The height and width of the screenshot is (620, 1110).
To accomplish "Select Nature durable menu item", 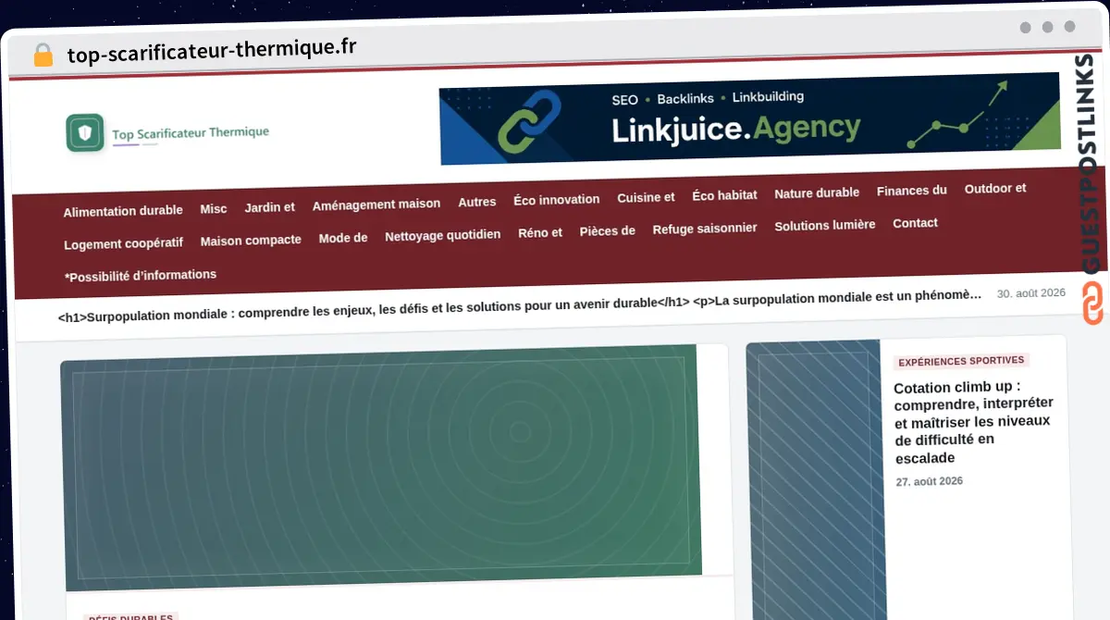I will 817,192.
